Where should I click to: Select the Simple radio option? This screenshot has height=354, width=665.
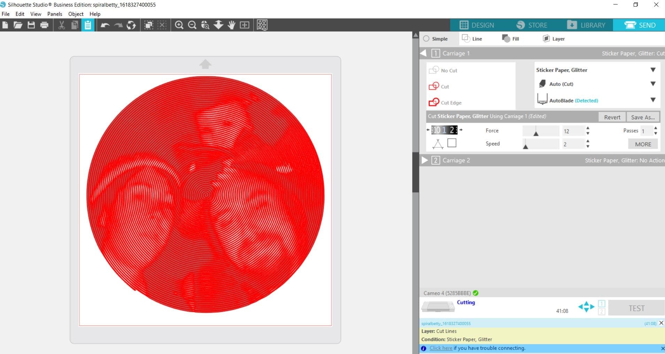coord(426,39)
